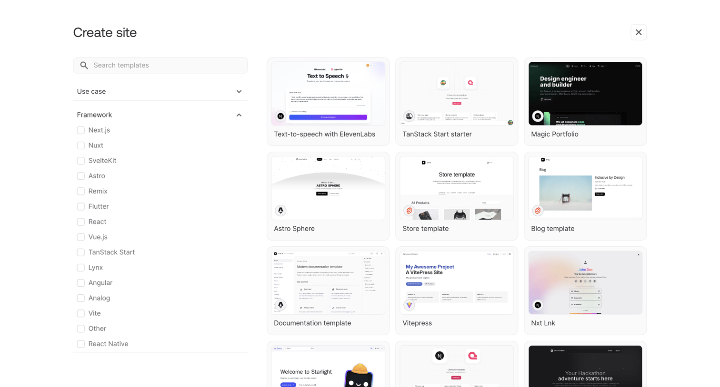
Task: Focus the Search templates field
Action: [x=160, y=66]
